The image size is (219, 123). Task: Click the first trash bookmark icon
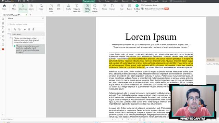pyautogui.click(x=29, y=29)
